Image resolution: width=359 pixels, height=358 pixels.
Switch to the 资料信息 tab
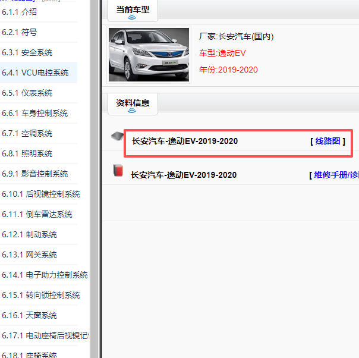[x=133, y=104]
